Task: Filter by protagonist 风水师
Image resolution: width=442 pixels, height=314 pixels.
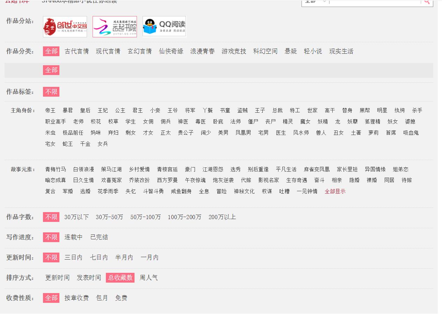Action: (301, 133)
